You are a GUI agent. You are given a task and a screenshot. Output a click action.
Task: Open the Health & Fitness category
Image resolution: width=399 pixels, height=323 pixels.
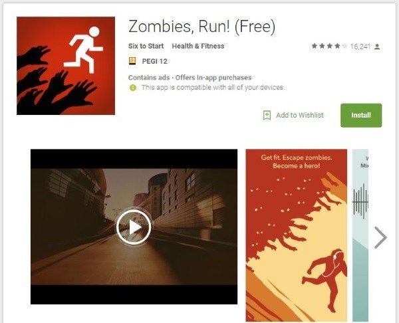(x=198, y=46)
